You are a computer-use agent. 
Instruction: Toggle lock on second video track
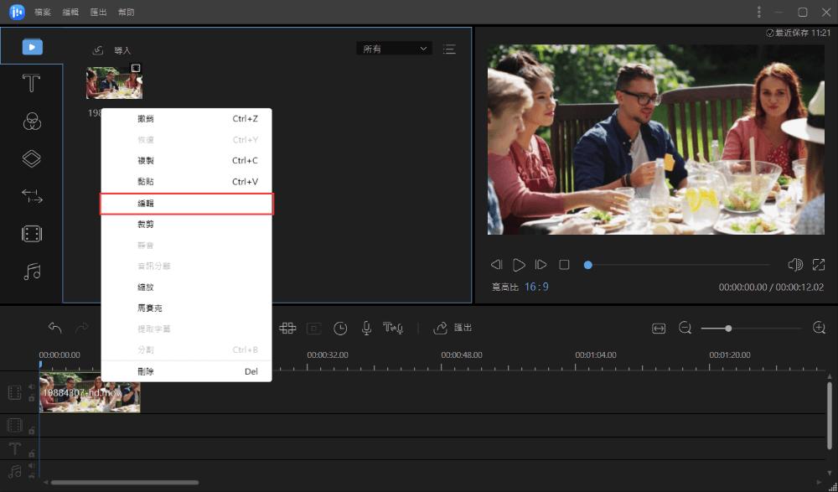32,431
